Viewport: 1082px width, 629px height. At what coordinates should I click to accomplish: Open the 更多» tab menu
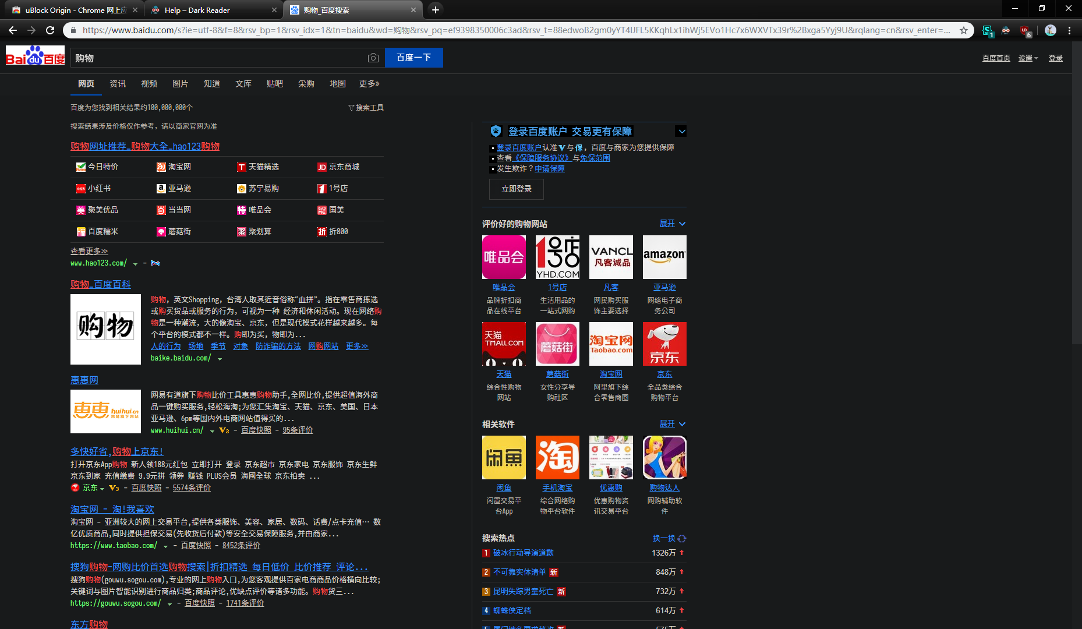pos(369,84)
